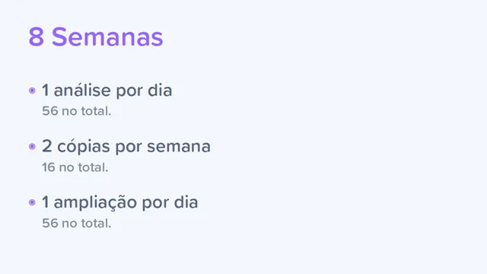Click the word 'análise' in the first item
This screenshot has height=274, width=487.
82,91
